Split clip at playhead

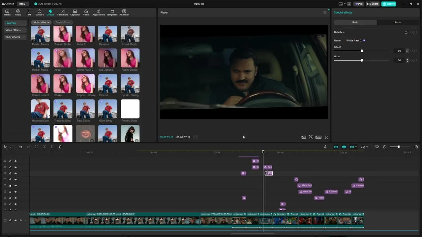pyautogui.click(x=36, y=147)
